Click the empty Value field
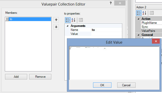Screen dimensions: 162x93 tap(106, 34)
